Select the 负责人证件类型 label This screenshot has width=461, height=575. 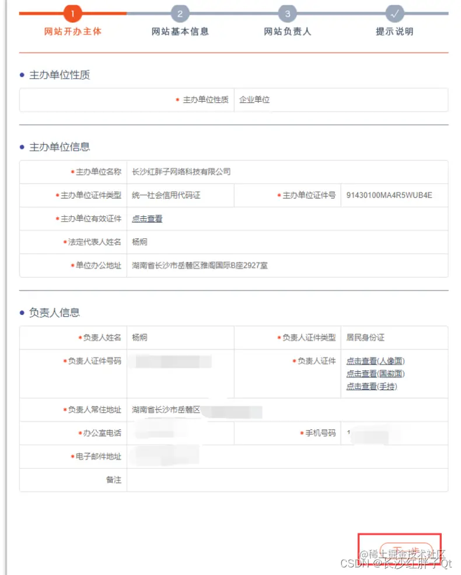pos(309,337)
